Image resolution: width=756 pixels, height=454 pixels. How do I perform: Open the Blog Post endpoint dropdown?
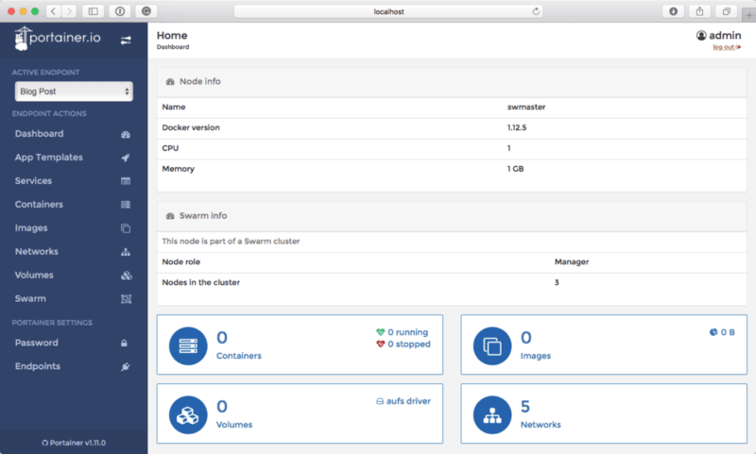coord(74,92)
